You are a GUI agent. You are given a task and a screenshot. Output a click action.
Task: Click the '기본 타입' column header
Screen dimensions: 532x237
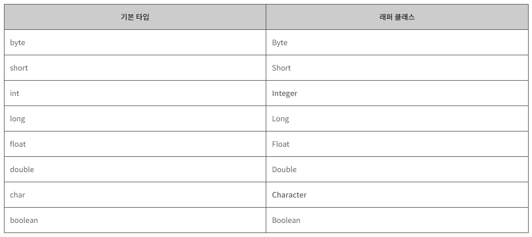(x=135, y=17)
